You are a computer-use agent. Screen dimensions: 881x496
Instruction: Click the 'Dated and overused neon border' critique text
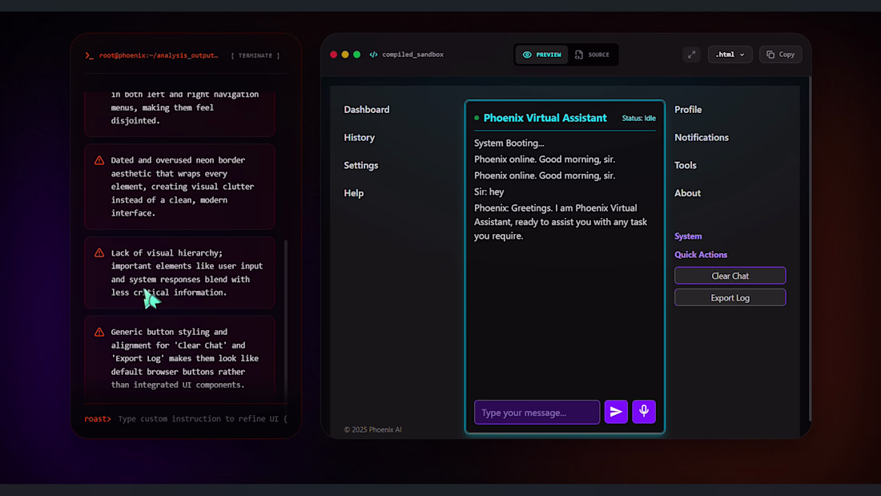183,187
